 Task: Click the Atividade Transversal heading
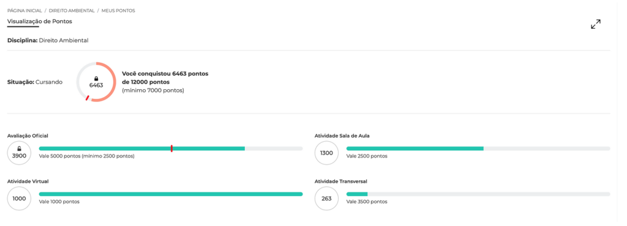[x=340, y=181]
